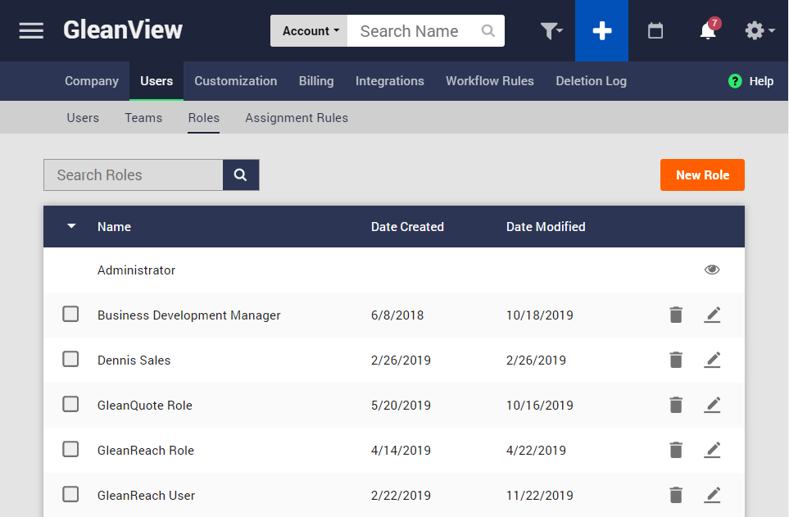The width and height of the screenshot is (789, 517).
Task: Edit the GleanQuote Role with pencil
Action: [713, 406]
